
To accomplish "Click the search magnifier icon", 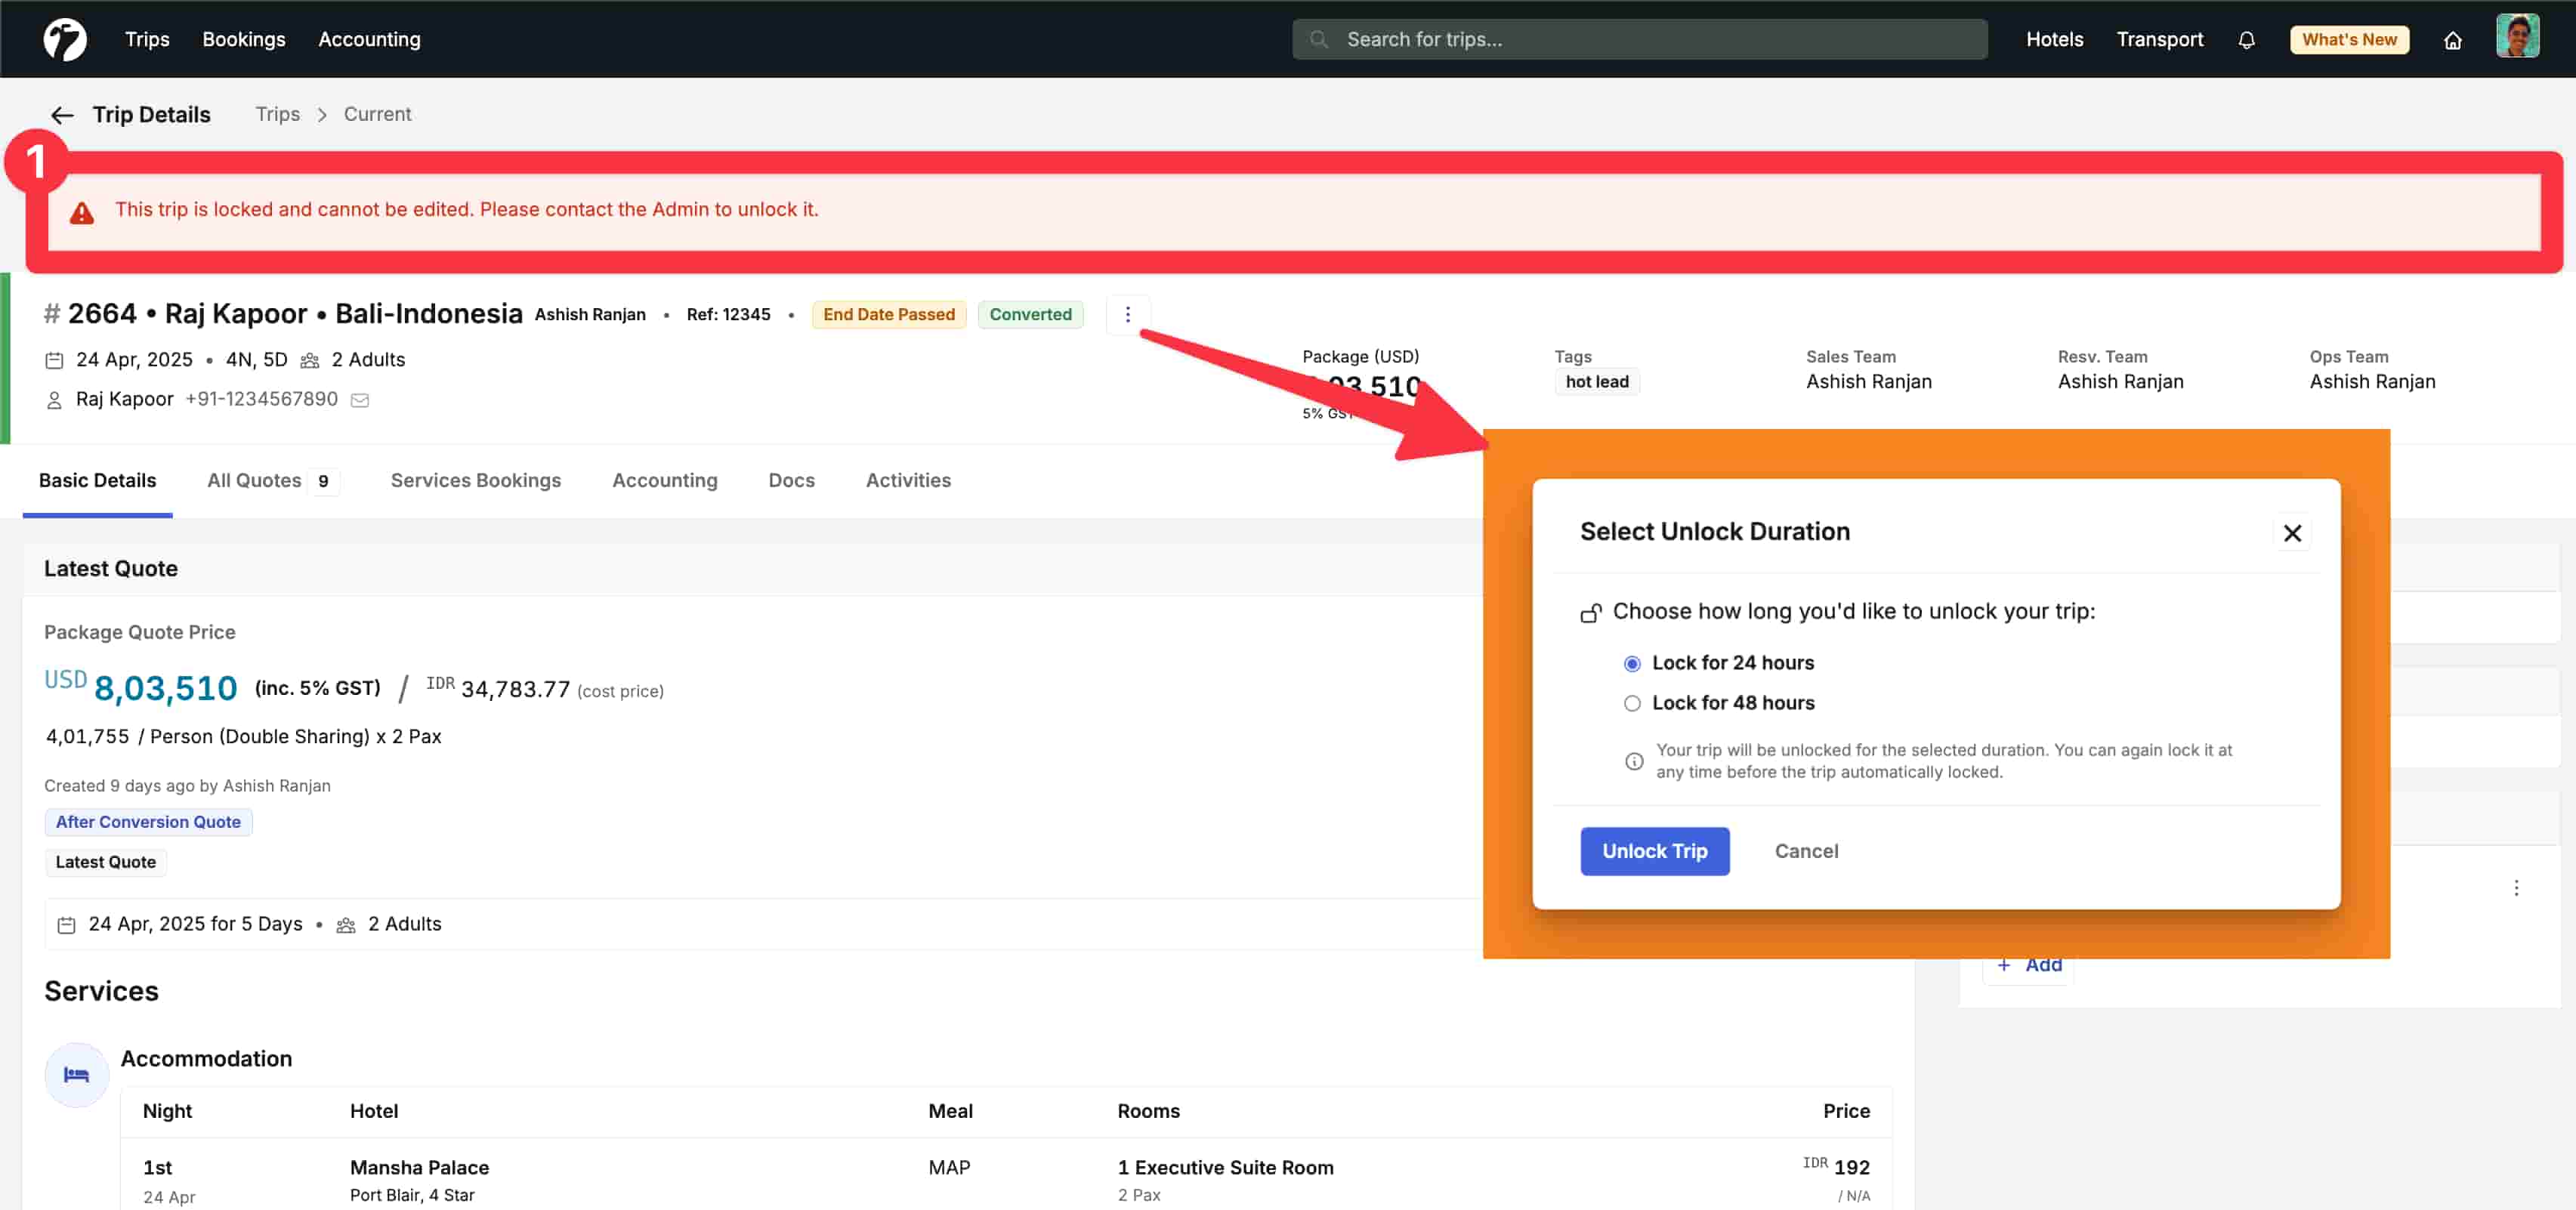I will 1319,39.
